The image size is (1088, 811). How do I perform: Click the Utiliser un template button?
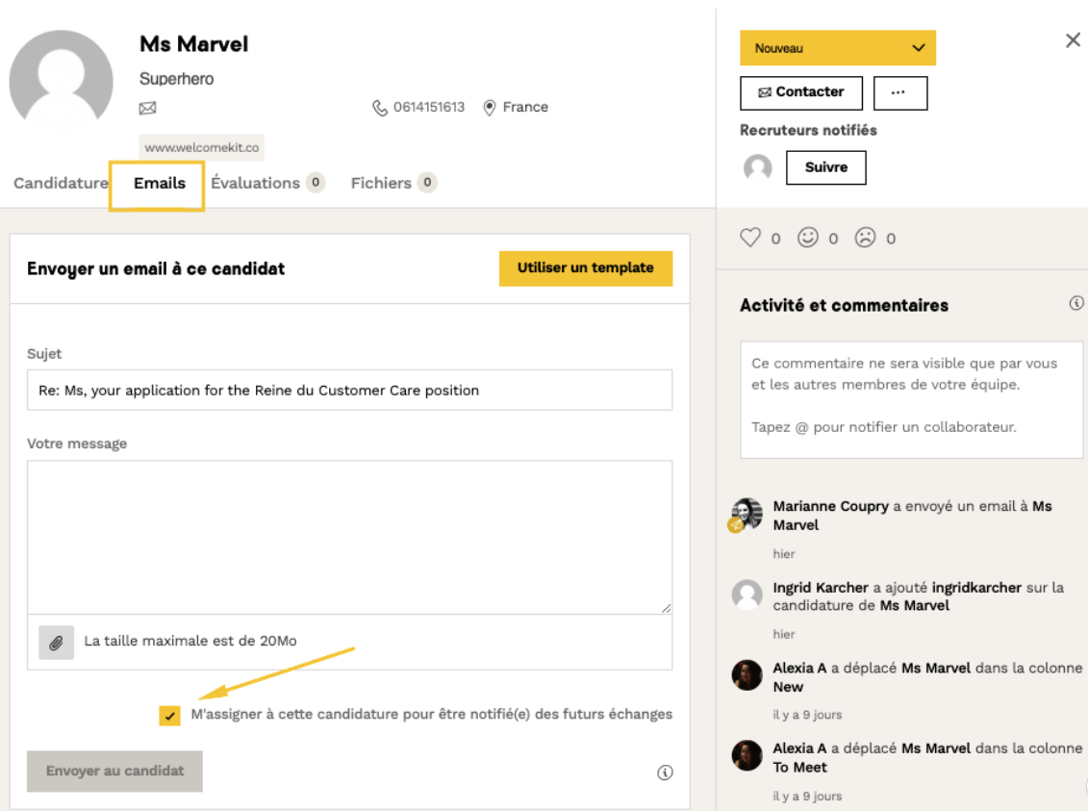(x=585, y=268)
